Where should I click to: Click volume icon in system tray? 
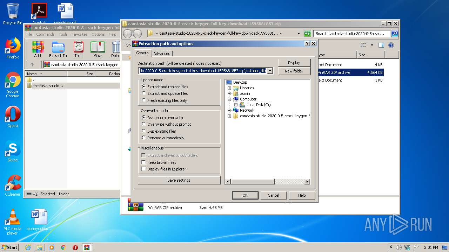(399, 247)
